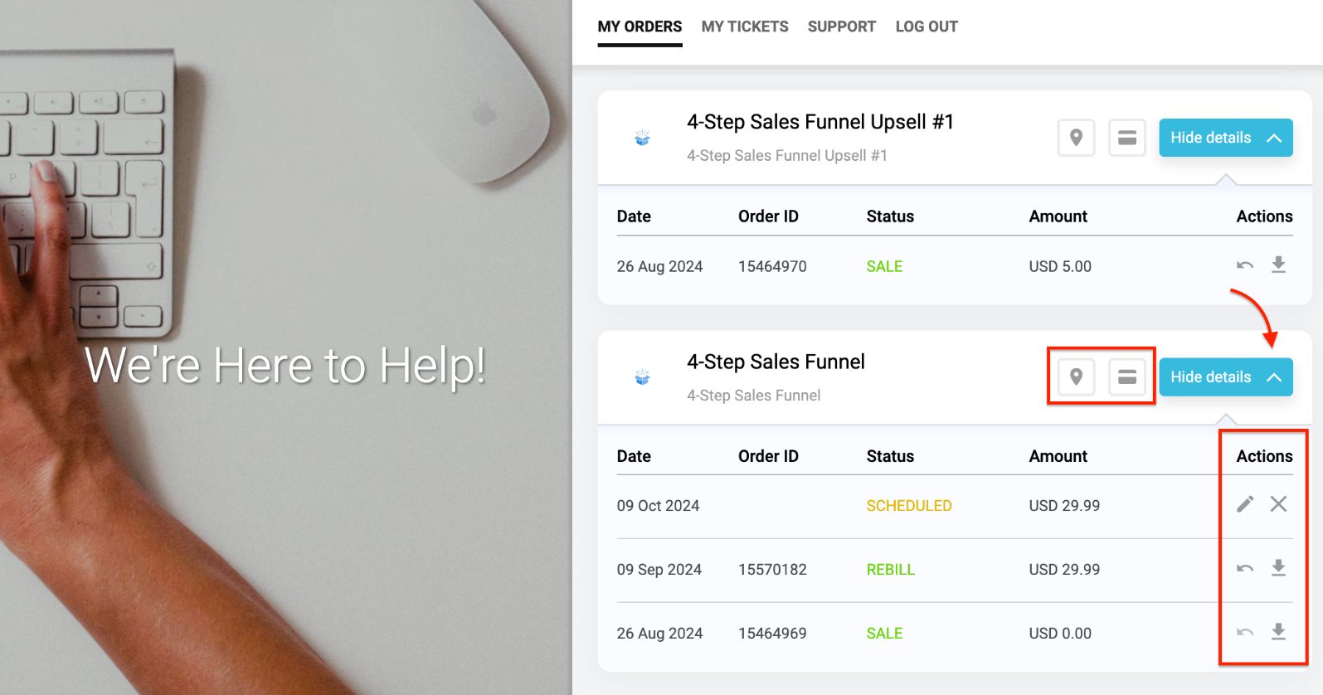Image resolution: width=1323 pixels, height=695 pixels.
Task: Click the Log Out menu item
Action: click(x=927, y=27)
